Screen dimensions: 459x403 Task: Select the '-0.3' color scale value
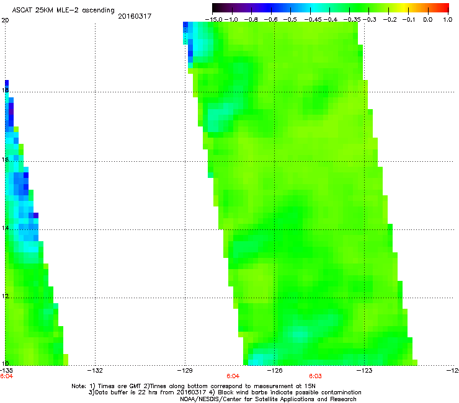coord(370,20)
